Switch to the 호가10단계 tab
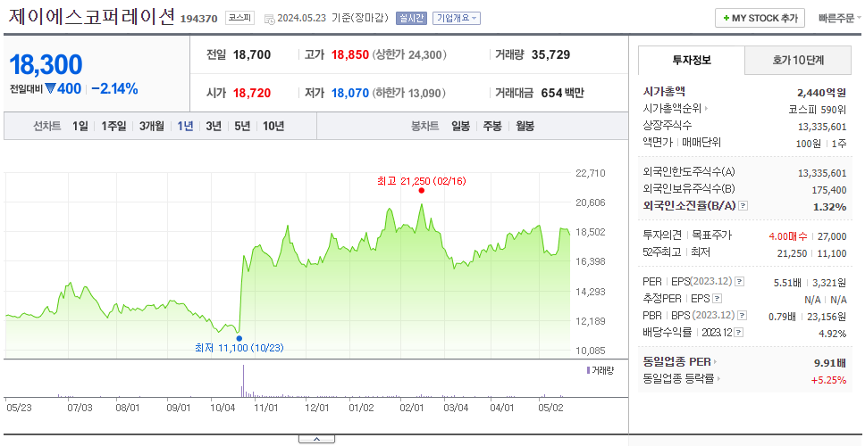 [798, 61]
